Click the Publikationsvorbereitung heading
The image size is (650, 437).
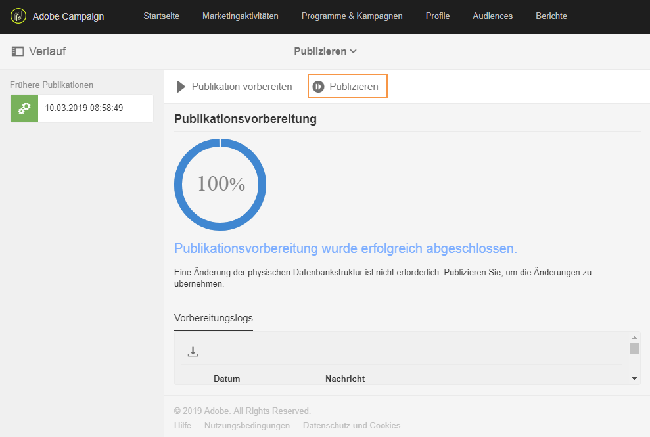(x=245, y=119)
